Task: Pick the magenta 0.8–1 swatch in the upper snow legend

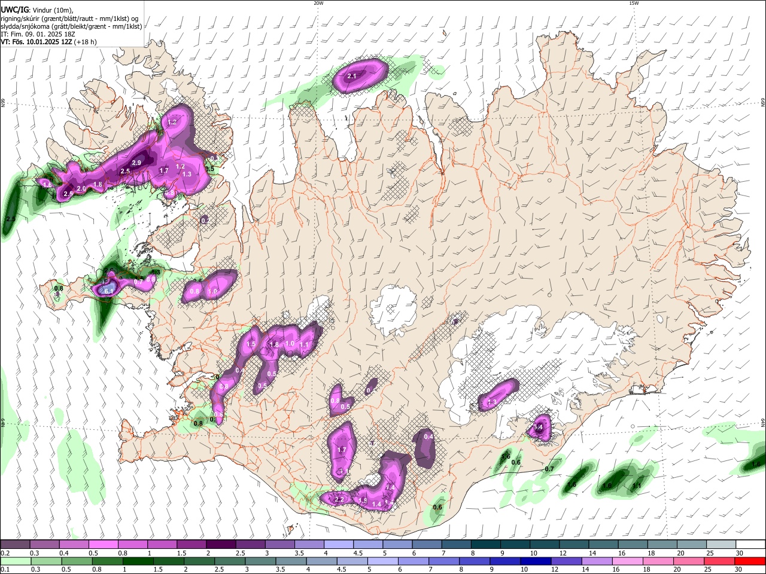Action: pos(132,544)
